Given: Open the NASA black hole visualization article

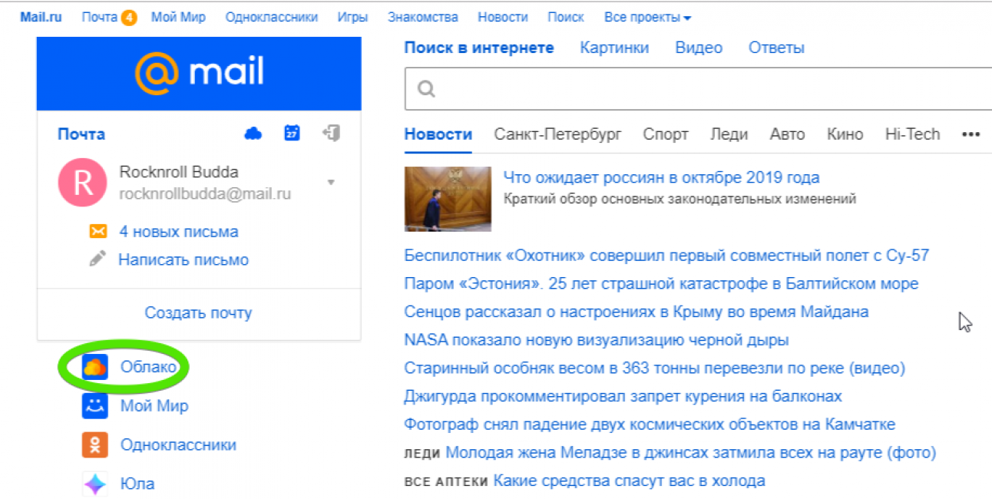Looking at the screenshot, I should (x=596, y=340).
